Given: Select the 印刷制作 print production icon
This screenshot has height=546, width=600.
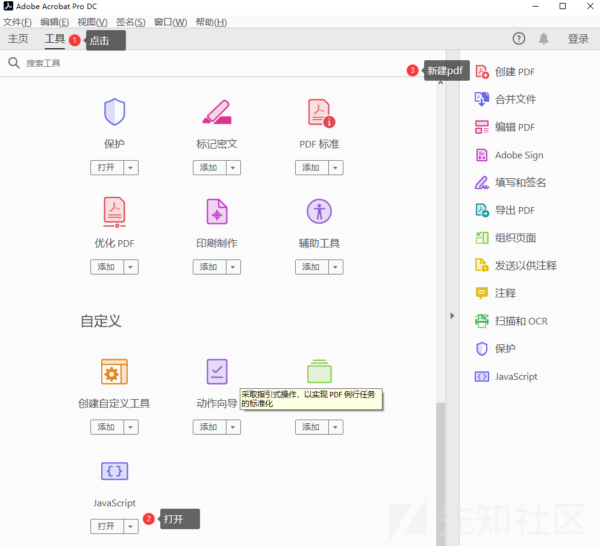Looking at the screenshot, I should click(217, 211).
